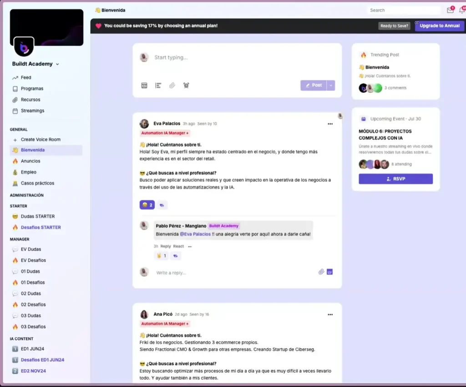Click the poll icon in post composer
This screenshot has height=387, width=466.
(x=158, y=85)
